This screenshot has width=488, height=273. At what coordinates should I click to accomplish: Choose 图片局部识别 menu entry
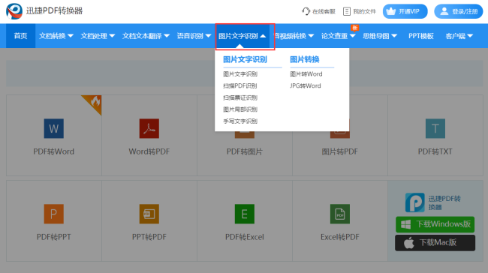click(x=240, y=109)
